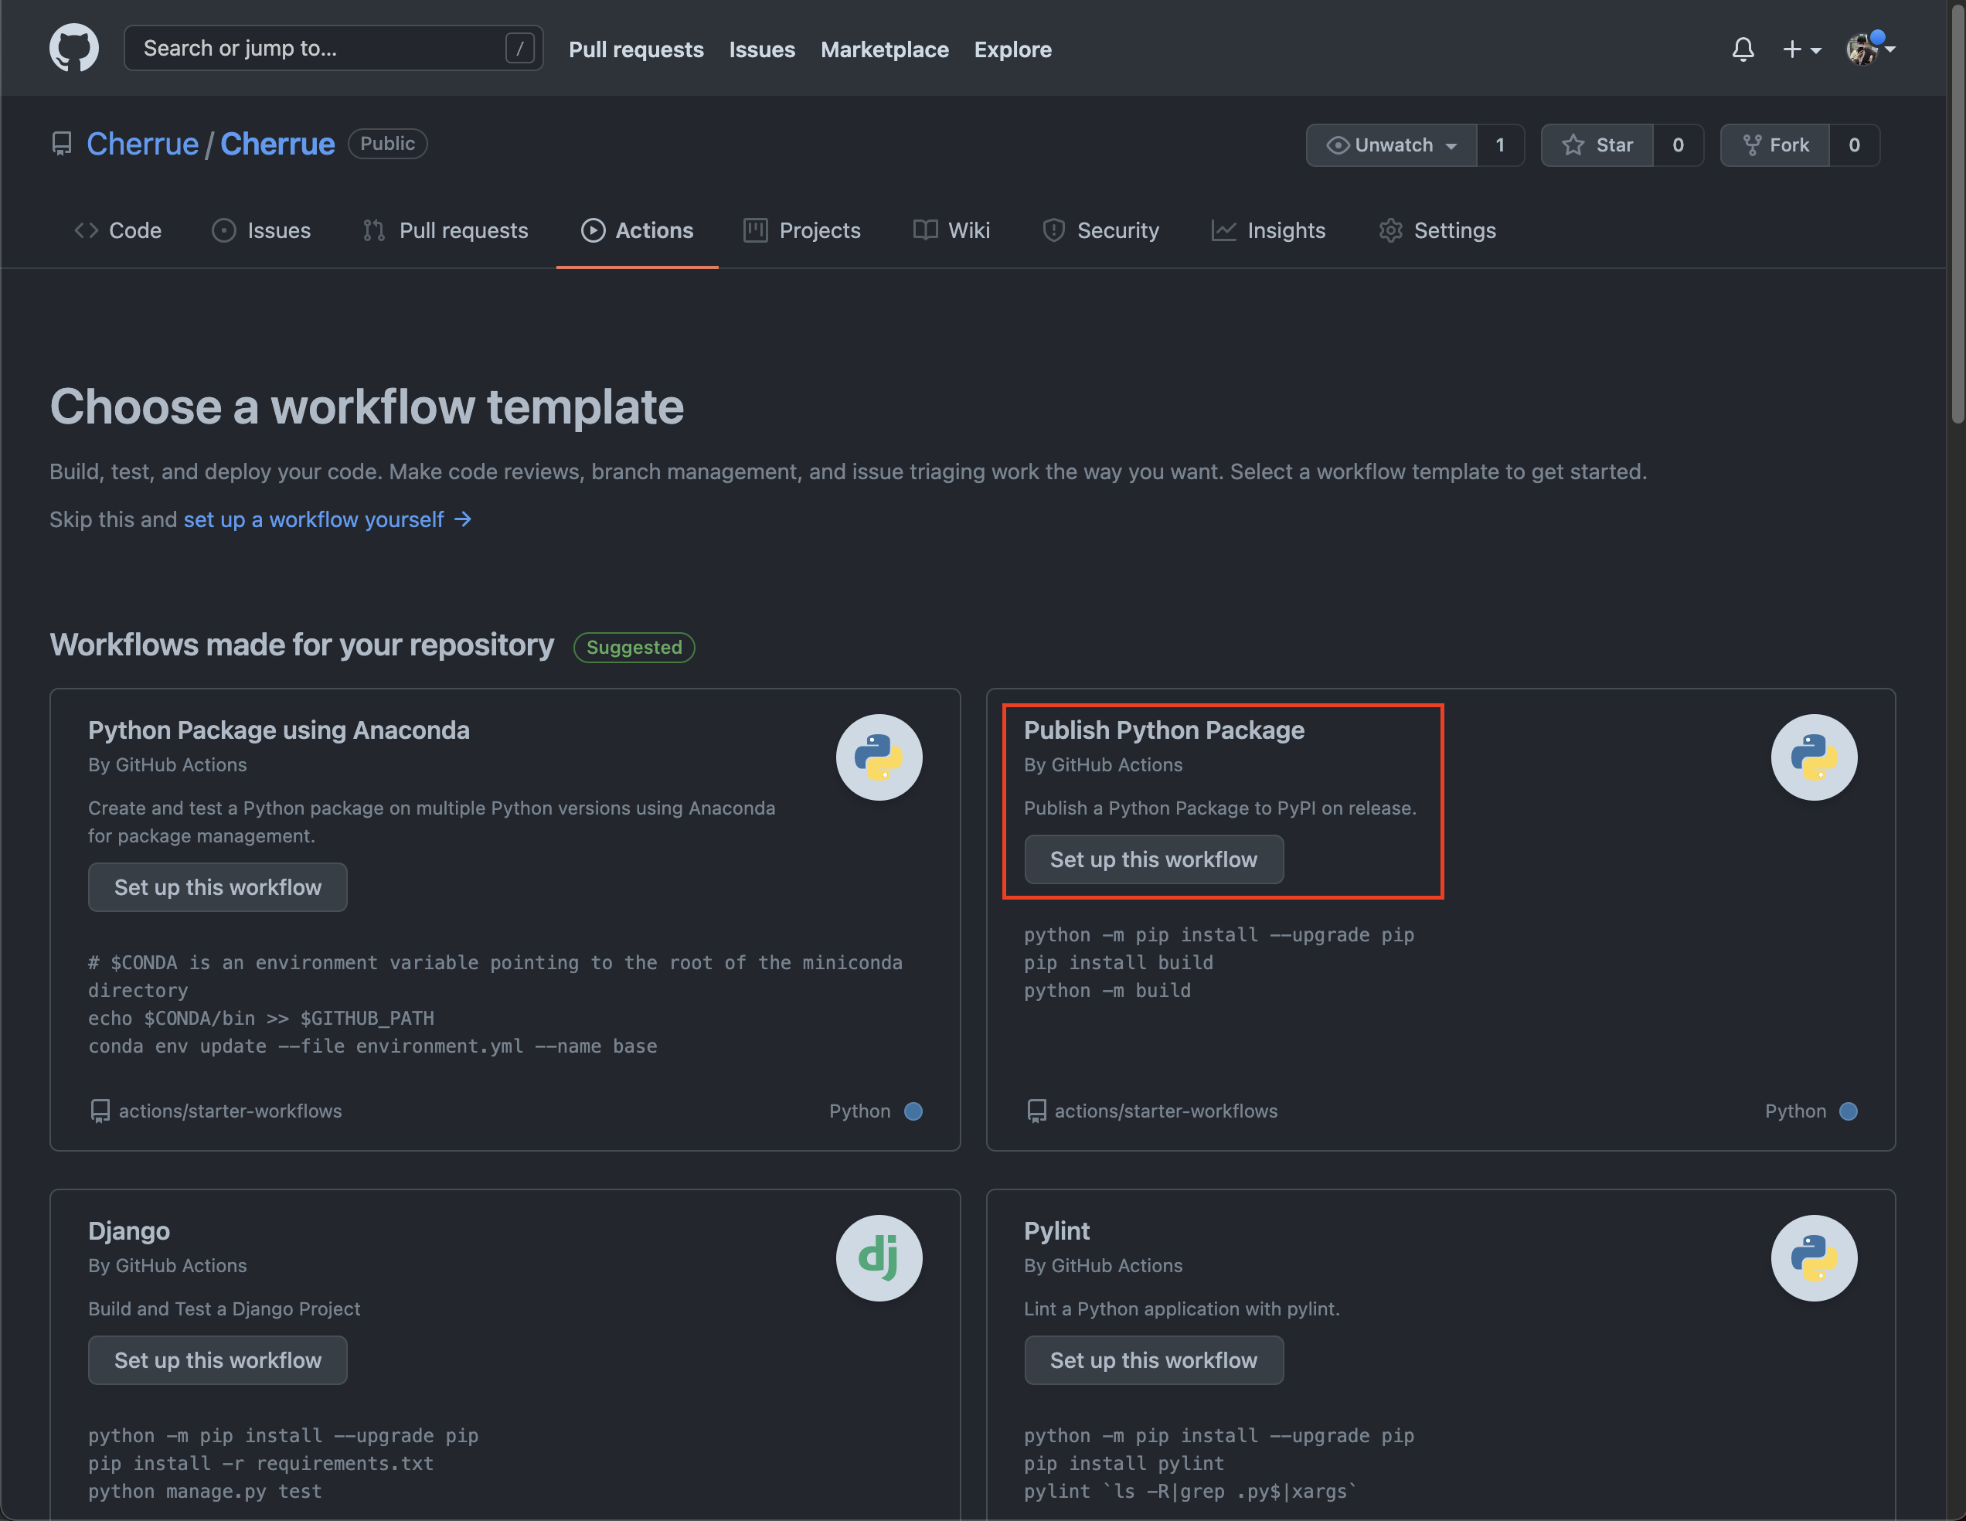The width and height of the screenshot is (1966, 1521).
Task: Expand the Unwatch dropdown
Action: pyautogui.click(x=1391, y=145)
